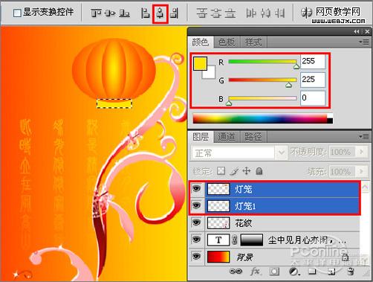
Task: Click the G channel slider handle
Action: pos(288,85)
